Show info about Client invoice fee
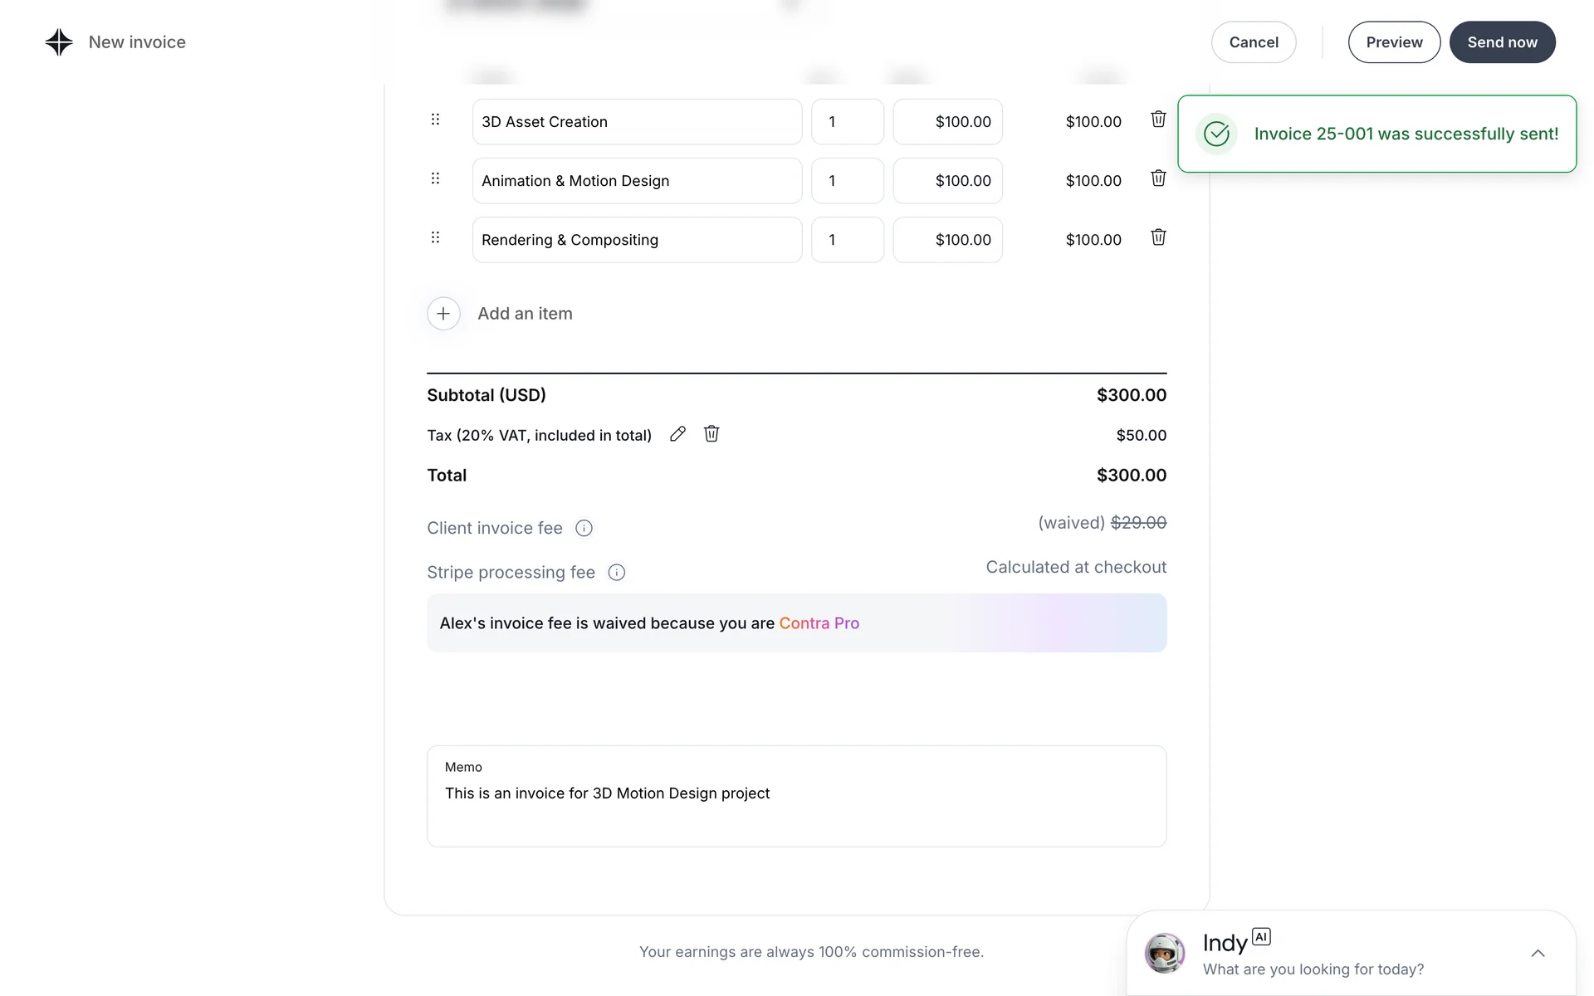Viewport: 1594px width, 996px height. point(584,528)
